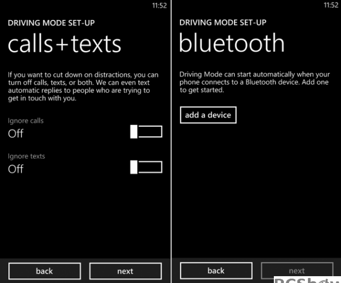Toggle the Ignore texts switch
The height and width of the screenshot is (283, 341).
pos(146,167)
